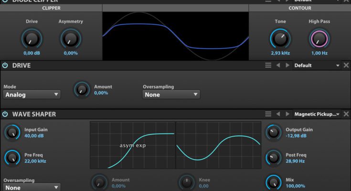Screen dimensions: 351x191
Task: Open the Wave Shaper hamburger menu
Action: (268, 114)
